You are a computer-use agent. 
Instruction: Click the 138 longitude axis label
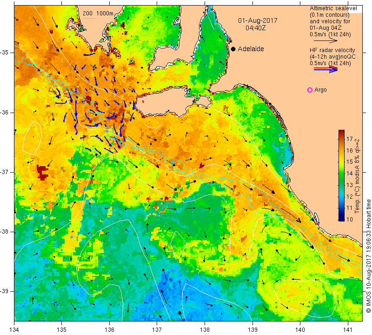(205, 330)
